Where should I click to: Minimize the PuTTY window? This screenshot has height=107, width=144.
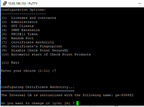coord(140,4)
